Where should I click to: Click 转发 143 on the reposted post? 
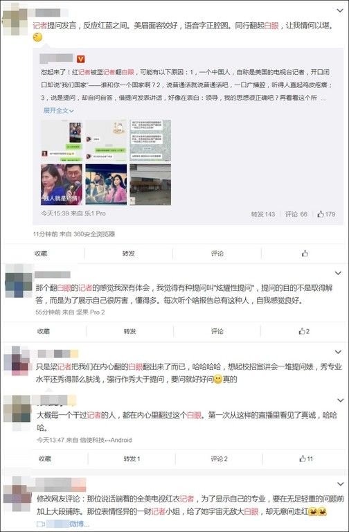click(263, 214)
